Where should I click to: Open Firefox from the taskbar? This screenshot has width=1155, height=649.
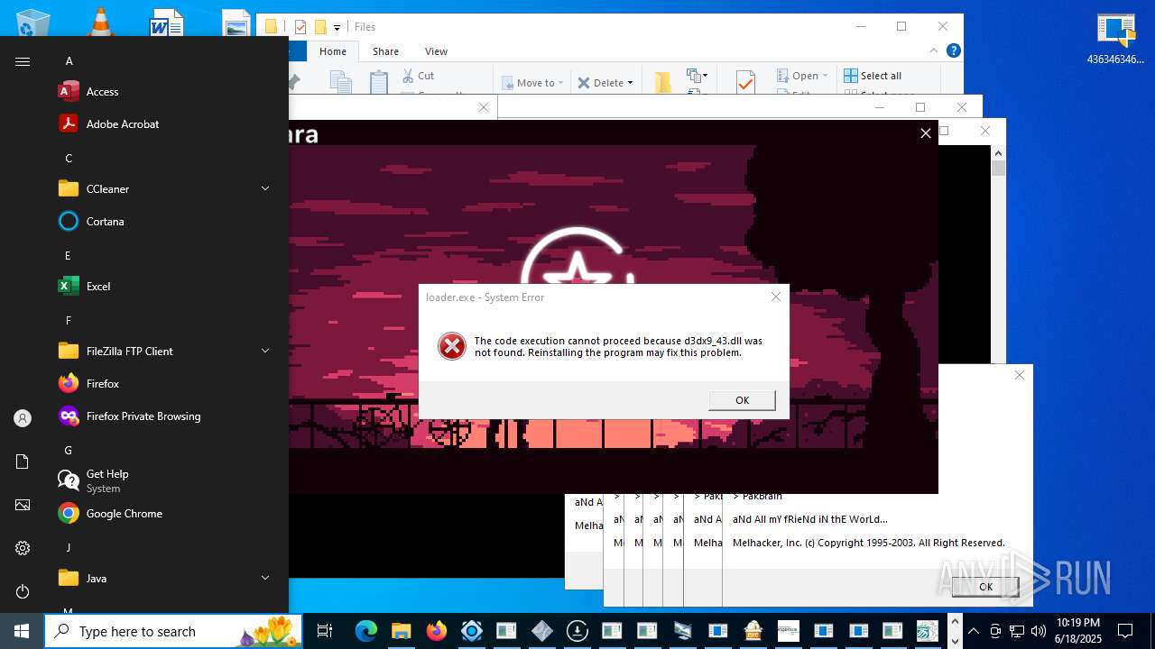437,631
